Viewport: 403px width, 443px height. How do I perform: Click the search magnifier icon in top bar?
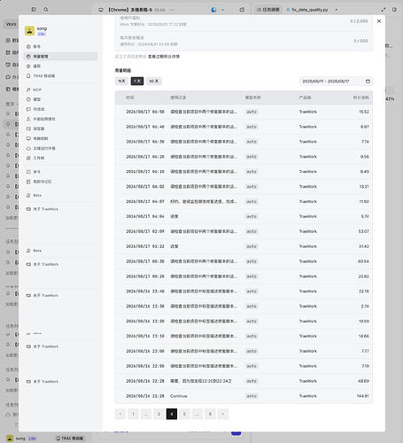click(46, 10)
